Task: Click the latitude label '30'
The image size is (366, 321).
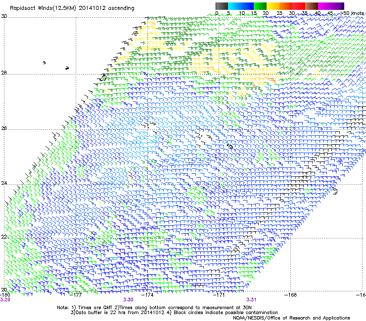Action: tap(4, 16)
